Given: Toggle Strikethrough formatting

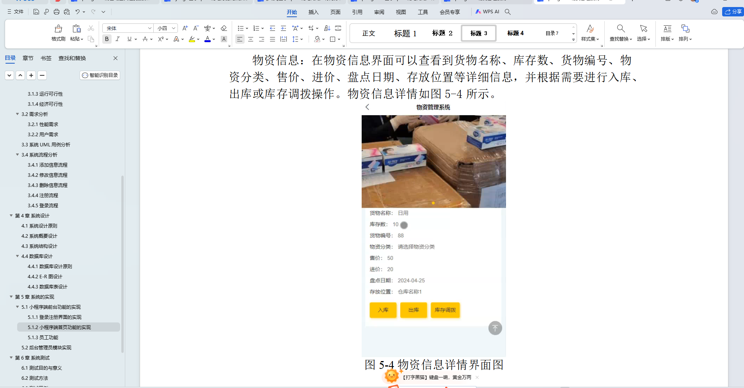Looking at the screenshot, I should (x=145, y=39).
